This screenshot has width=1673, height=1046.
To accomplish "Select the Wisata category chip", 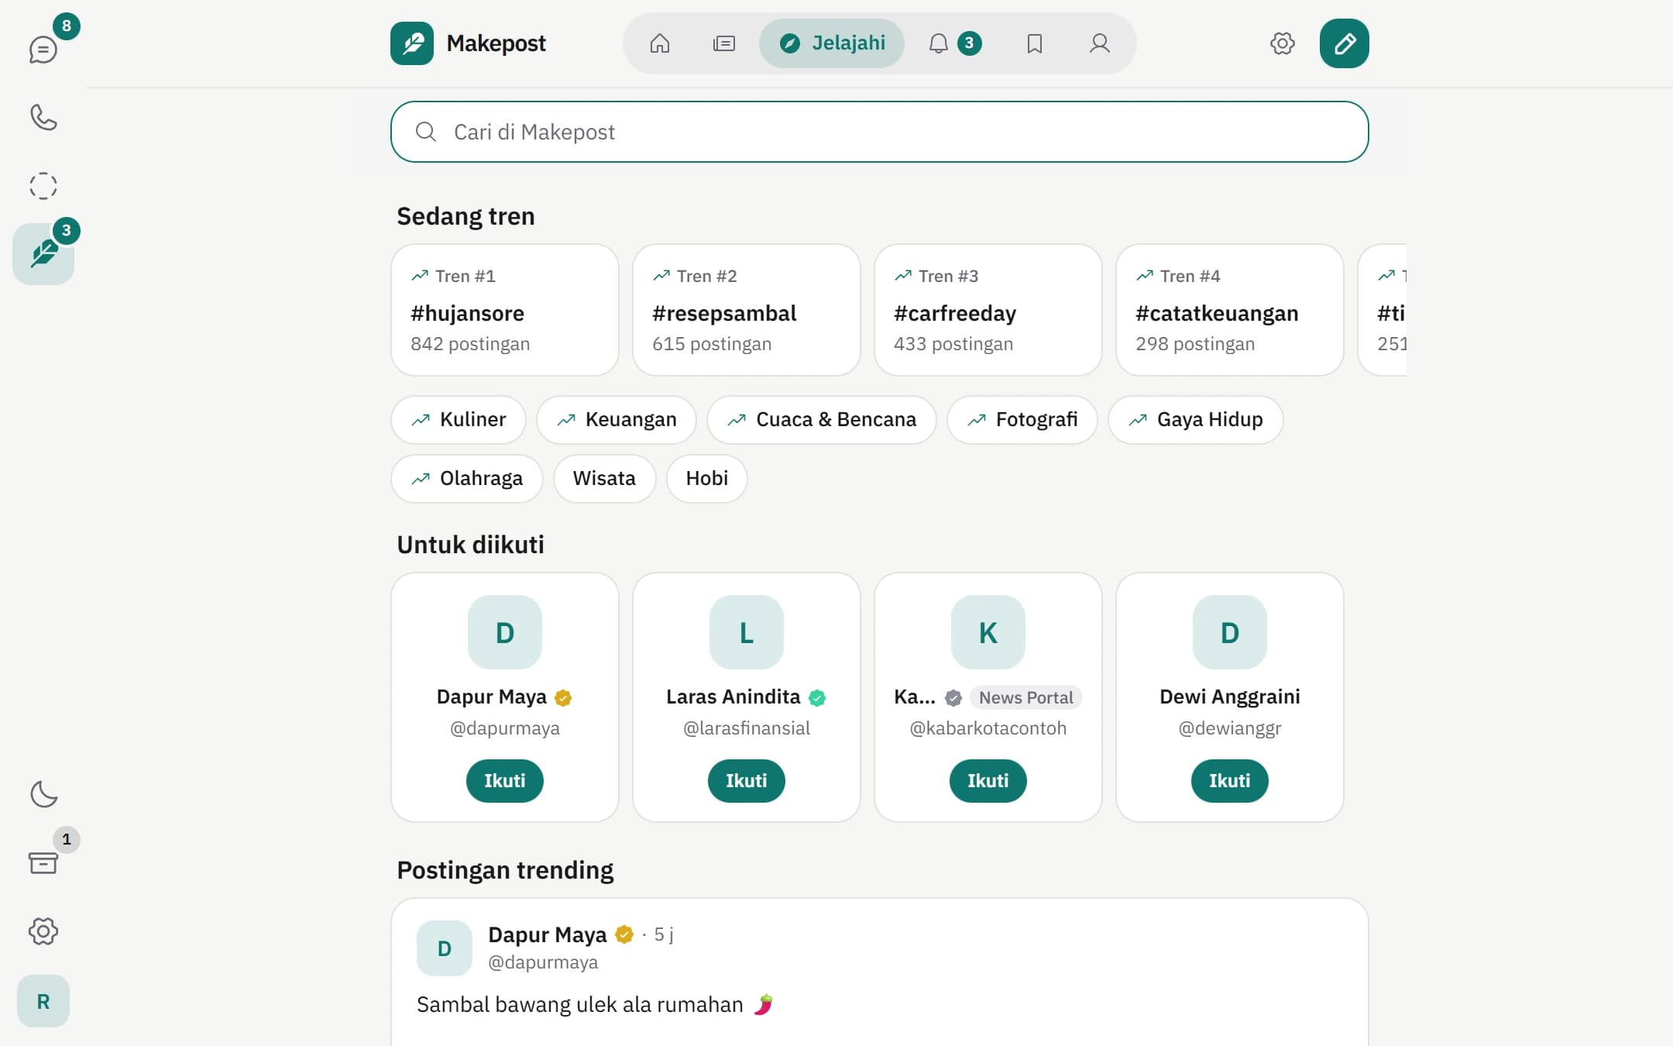I will click(x=605, y=479).
